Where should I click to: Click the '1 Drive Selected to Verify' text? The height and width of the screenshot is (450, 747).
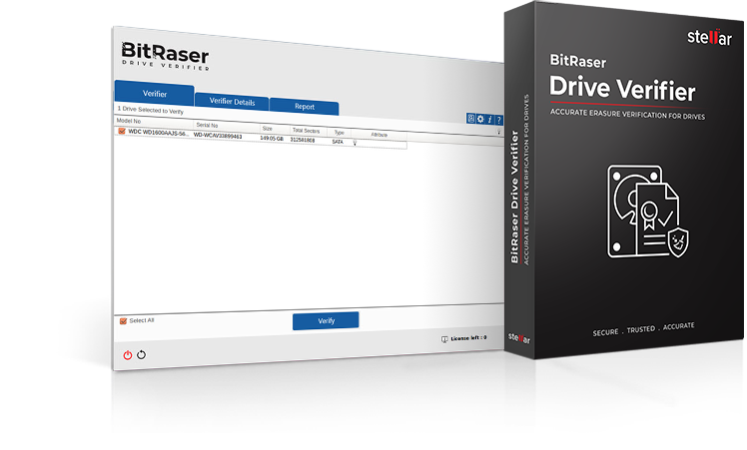click(151, 110)
